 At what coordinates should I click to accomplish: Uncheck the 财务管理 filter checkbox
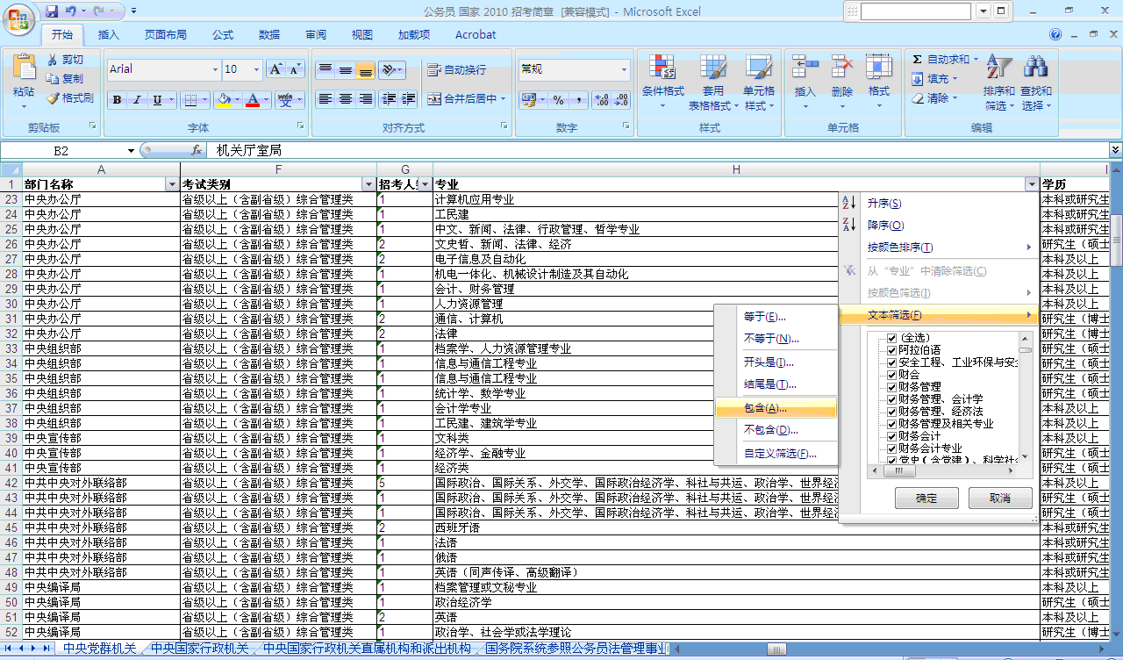pos(892,387)
